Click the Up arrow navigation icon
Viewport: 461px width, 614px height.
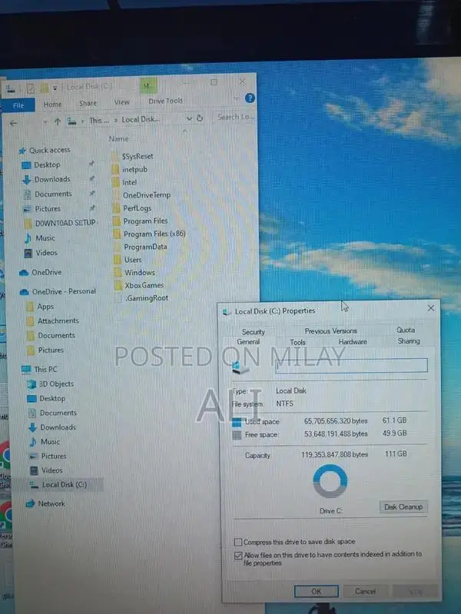click(58, 120)
